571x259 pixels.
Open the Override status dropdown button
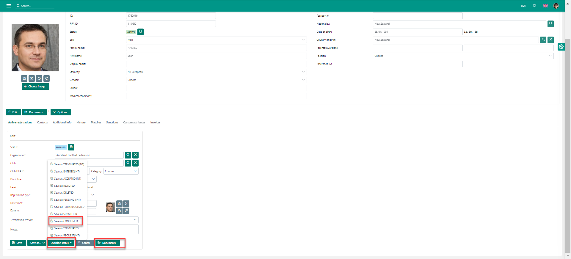point(61,243)
